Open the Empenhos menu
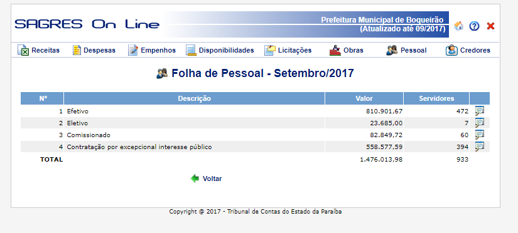This screenshot has width=518, height=233. (x=152, y=50)
